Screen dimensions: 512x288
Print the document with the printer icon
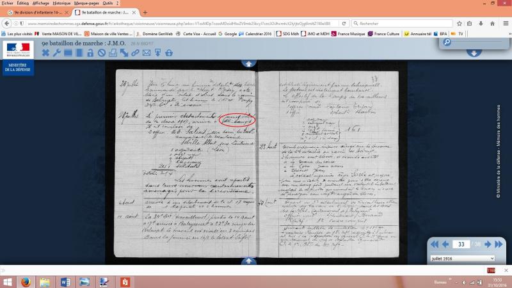click(x=113, y=53)
